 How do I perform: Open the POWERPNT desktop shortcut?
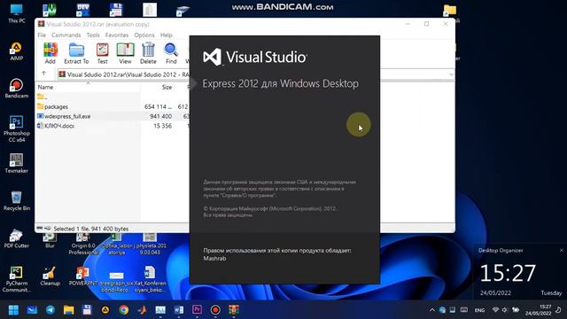[x=82, y=276]
